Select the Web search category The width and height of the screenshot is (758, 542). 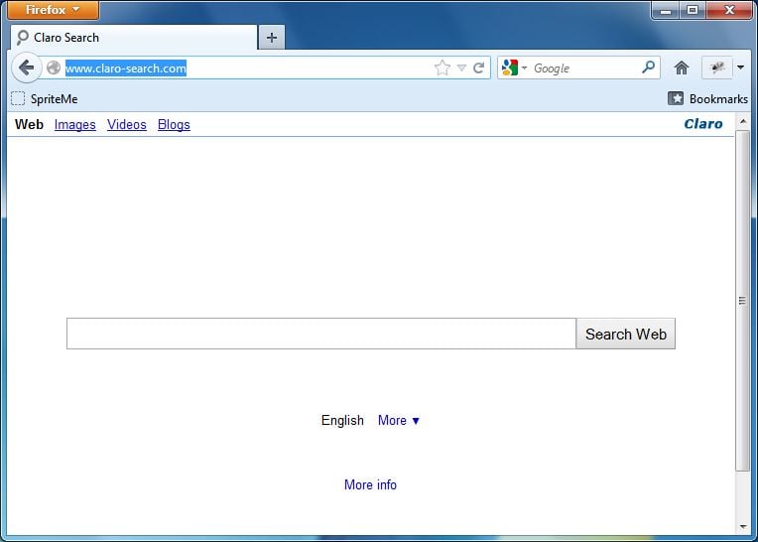(29, 124)
